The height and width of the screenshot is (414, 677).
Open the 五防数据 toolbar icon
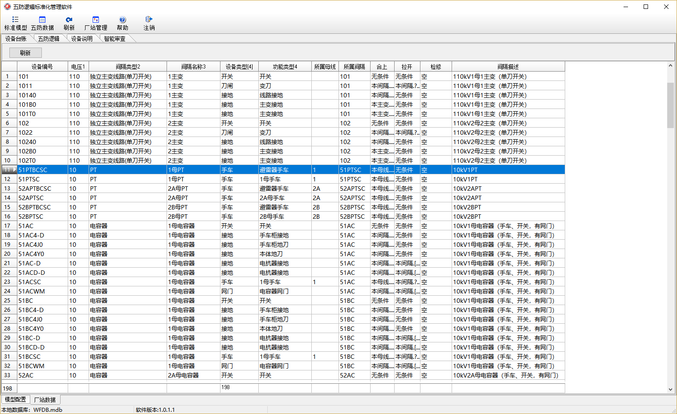[42, 24]
